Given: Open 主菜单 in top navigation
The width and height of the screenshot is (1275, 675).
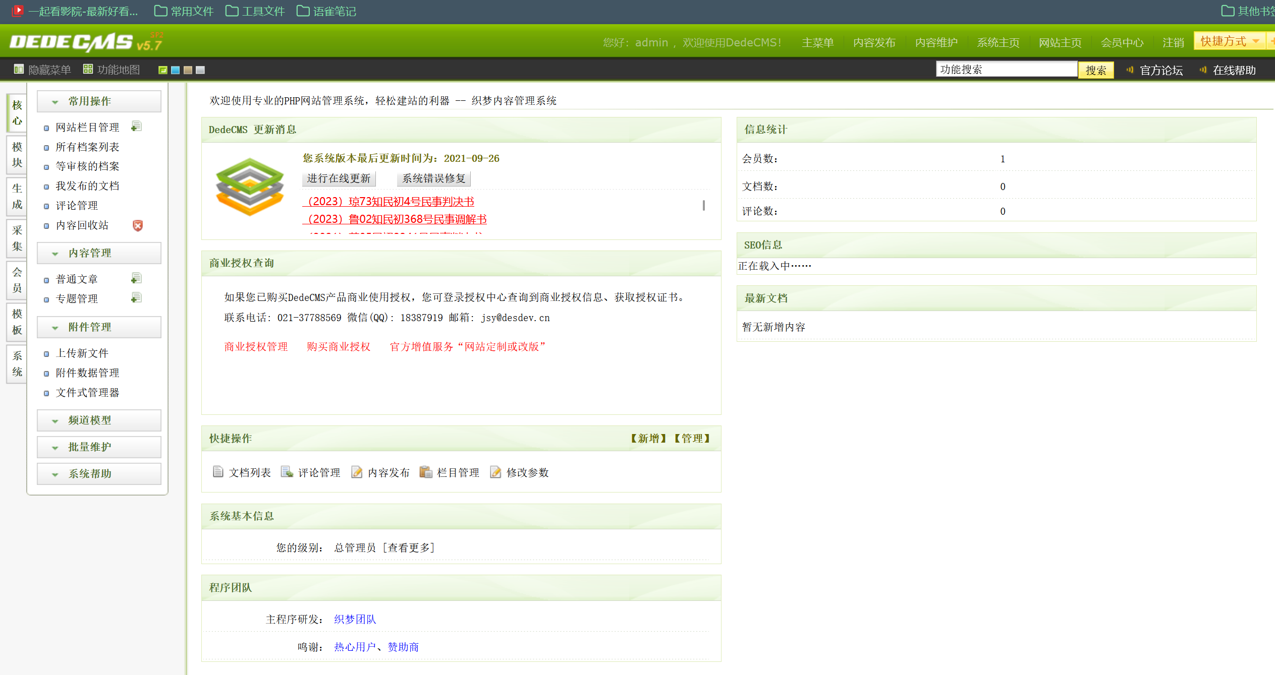Looking at the screenshot, I should 817,43.
